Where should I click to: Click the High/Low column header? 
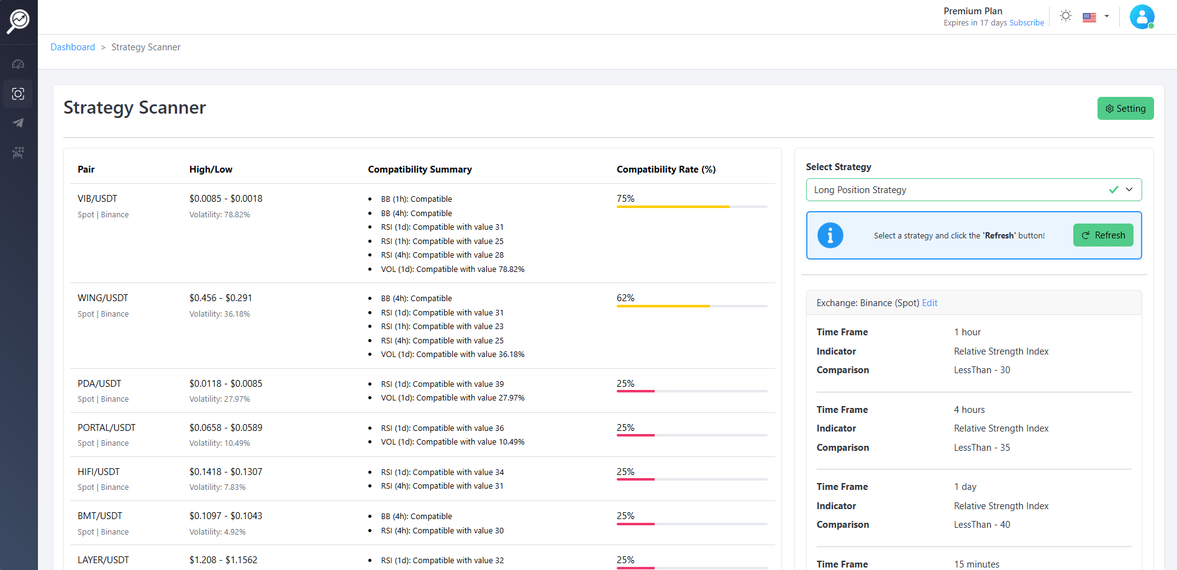[211, 170]
